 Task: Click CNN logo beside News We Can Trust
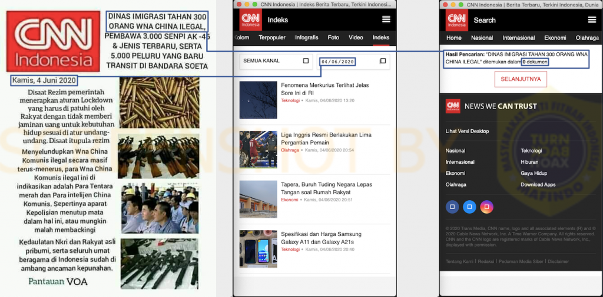tap(453, 106)
